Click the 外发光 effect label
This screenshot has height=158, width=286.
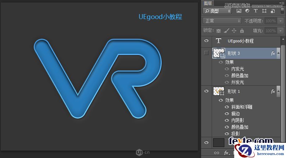[x=237, y=82]
